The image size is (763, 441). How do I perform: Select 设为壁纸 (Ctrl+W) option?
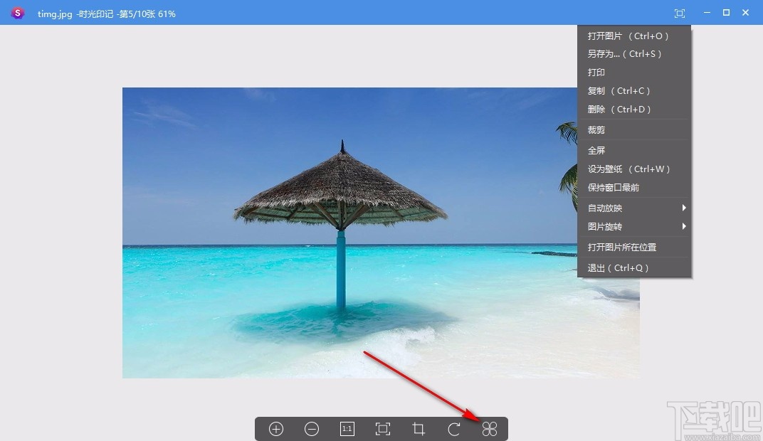(x=634, y=169)
